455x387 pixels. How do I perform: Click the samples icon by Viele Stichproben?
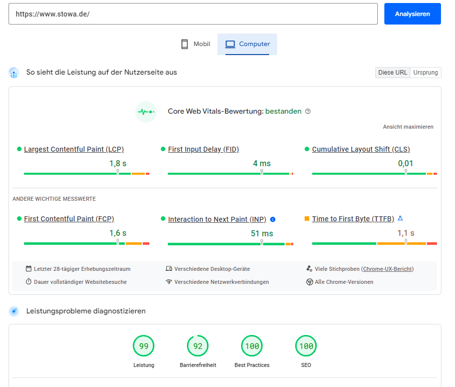coord(309,269)
